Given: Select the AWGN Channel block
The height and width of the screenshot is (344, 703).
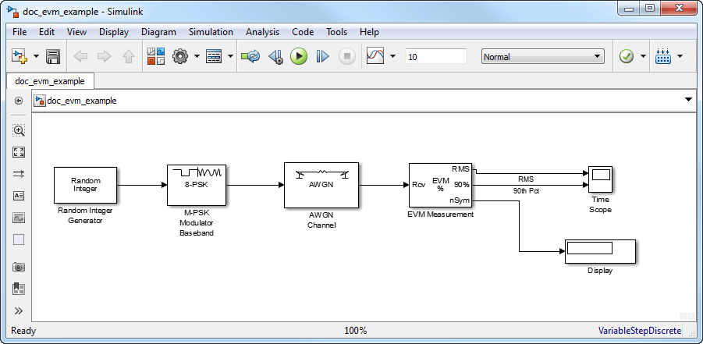Looking at the screenshot, I should click(x=321, y=185).
